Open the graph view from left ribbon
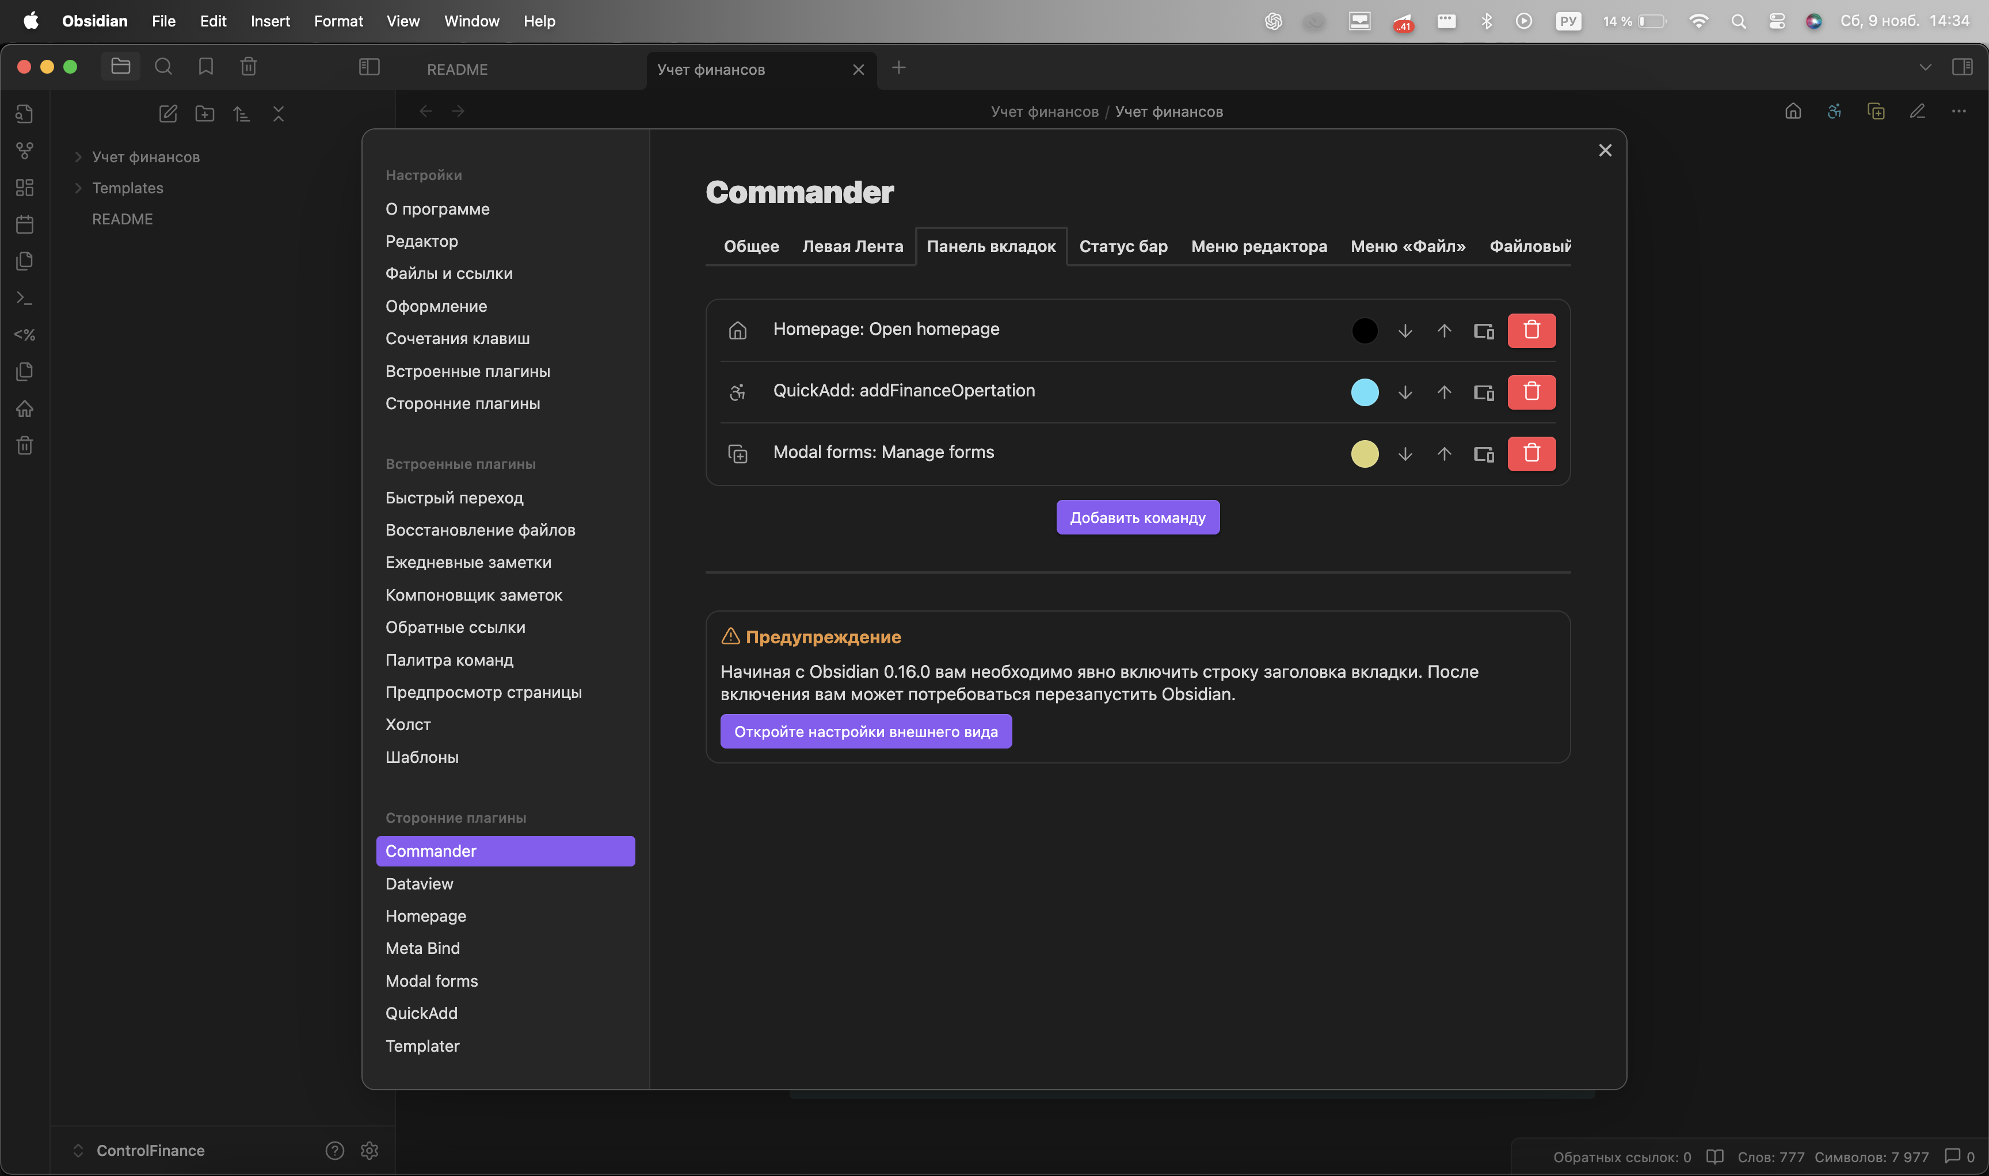1989x1176 pixels. (25, 151)
